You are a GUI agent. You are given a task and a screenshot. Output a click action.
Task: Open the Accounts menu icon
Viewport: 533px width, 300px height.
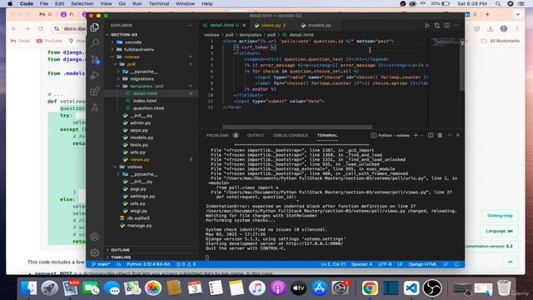pos(95,237)
